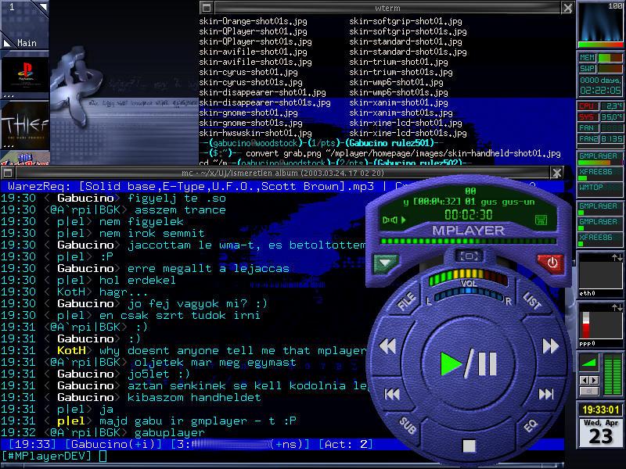This screenshot has height=469, width=626.
Task: Open the SUB subtitle button on MPlayer
Action: click(408, 425)
